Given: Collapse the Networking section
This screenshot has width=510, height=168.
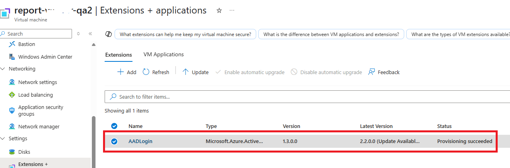Looking at the screenshot, I should pyautogui.click(x=4, y=69).
